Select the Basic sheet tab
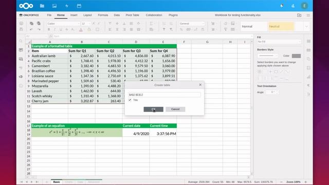This screenshot has height=185, width=329. click(57, 182)
